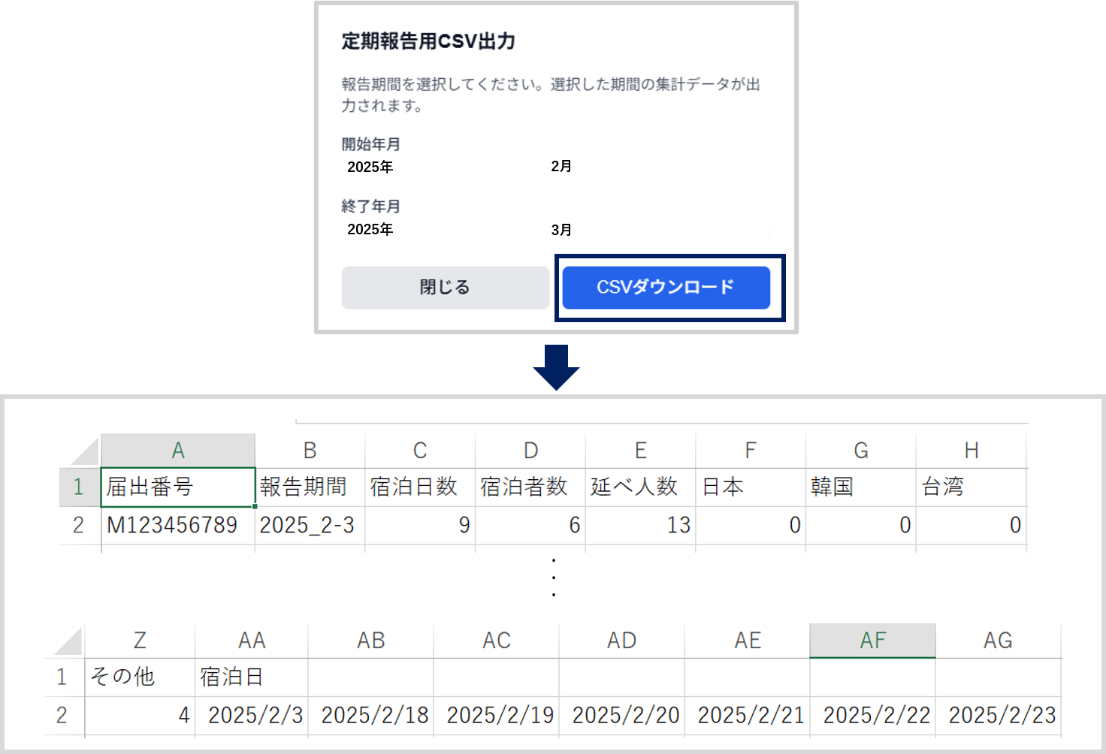Screen dimensions: 1106x754
Task: Click the highlighted AF column header
Action: tap(872, 640)
